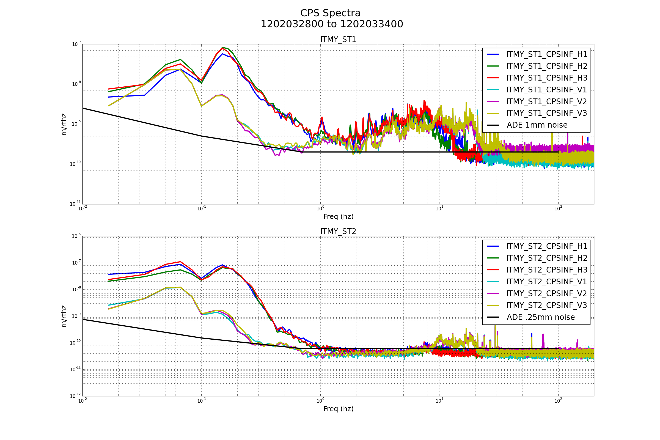This screenshot has height=440, width=660.
Task: Click the ITMY_ST1_CPSINF_H2 legend label
Action: pos(547,66)
